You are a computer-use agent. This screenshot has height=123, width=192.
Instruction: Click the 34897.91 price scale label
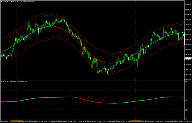pyautogui.click(x=188, y=20)
